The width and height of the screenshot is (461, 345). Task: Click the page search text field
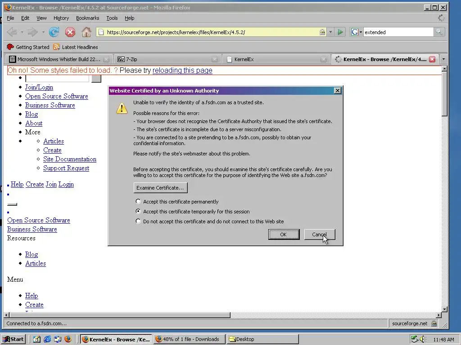[x=57, y=79]
